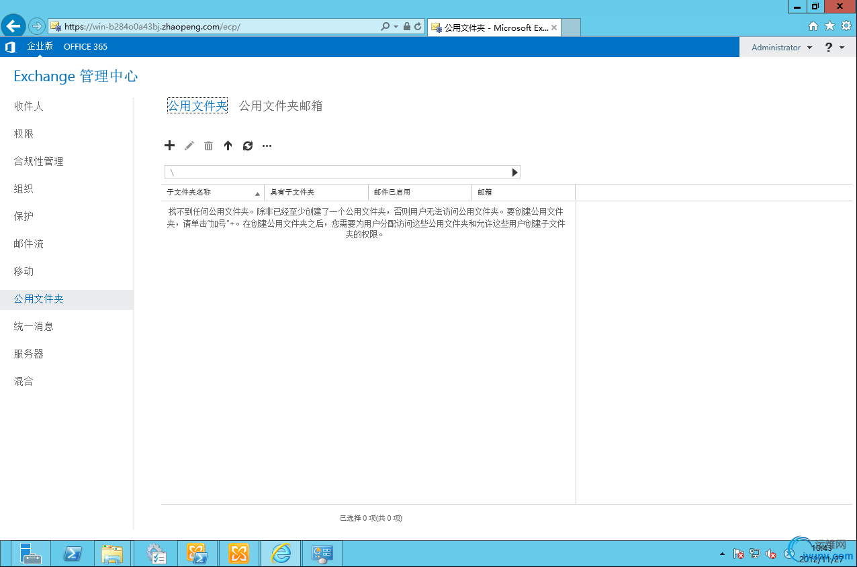Select 公用文件夹 in sidebar

point(66,299)
